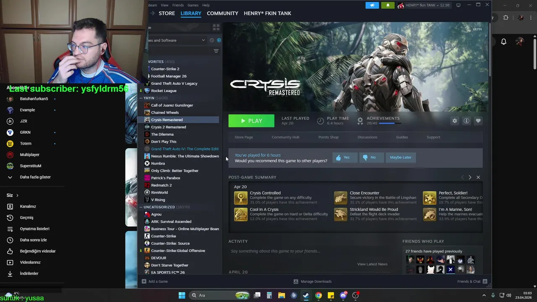This screenshot has height=302, width=537.
Task: Switch to the STORE tab
Action: coord(167,13)
